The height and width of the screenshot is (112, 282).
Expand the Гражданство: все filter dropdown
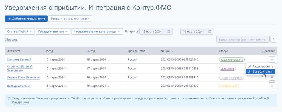point(53,32)
